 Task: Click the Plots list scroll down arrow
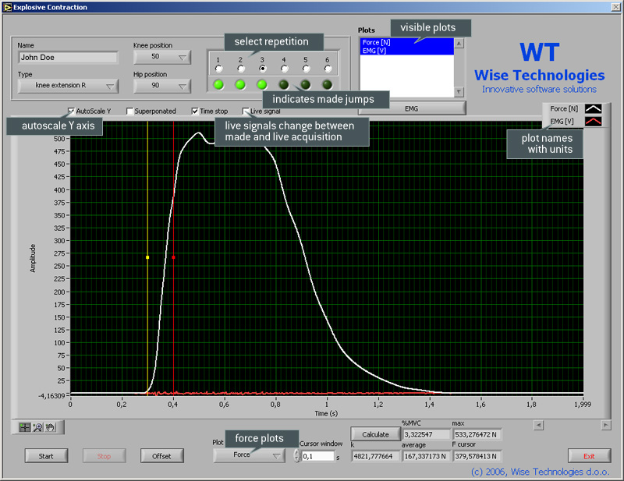coord(459,92)
